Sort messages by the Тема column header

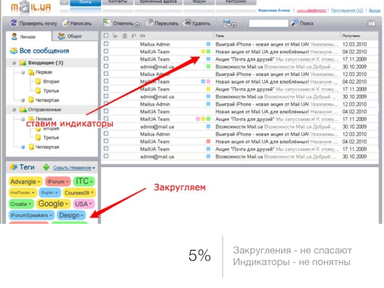(220, 36)
